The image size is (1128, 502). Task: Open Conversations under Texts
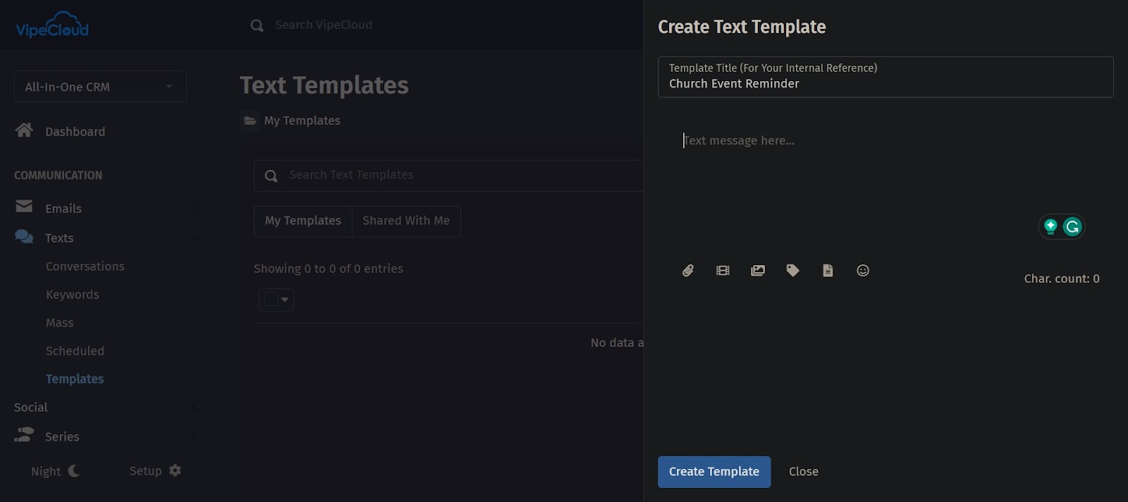tap(85, 267)
